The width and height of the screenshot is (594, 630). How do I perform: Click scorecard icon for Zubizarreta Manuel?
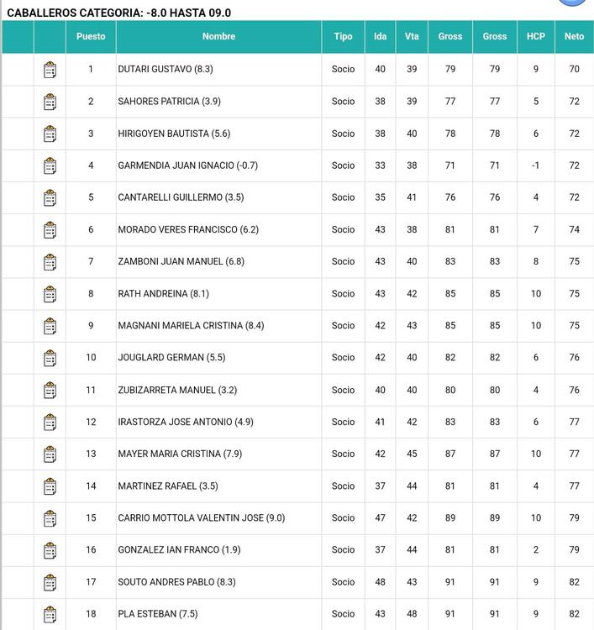click(x=50, y=390)
